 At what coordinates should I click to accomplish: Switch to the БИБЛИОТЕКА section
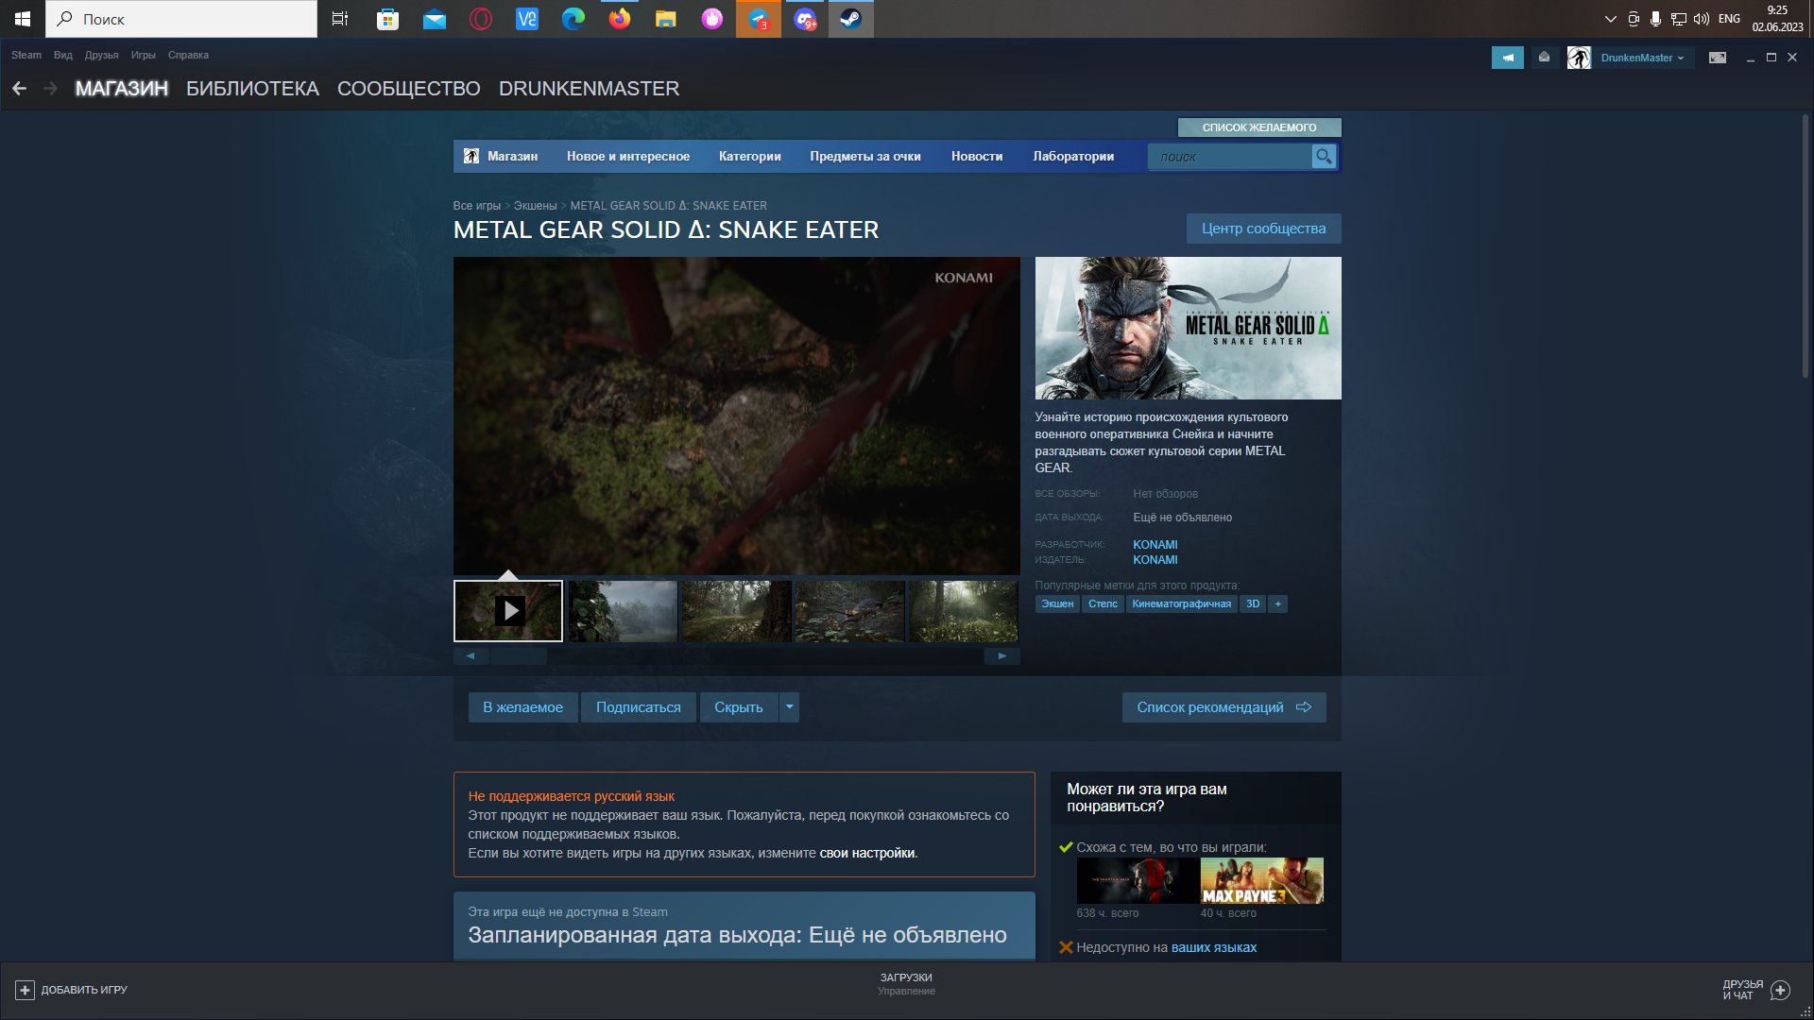tap(252, 89)
